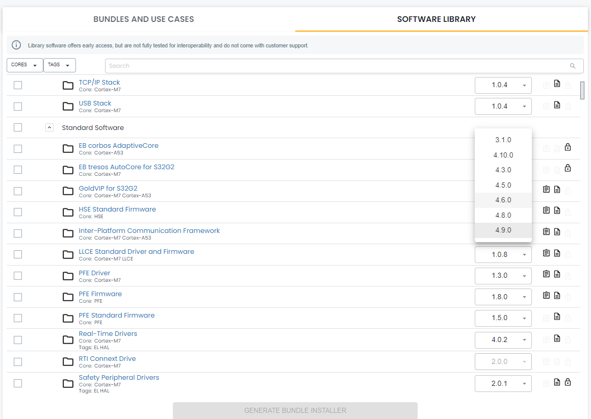Click the lock icon for Safety Peripheral Drivers
591x419 pixels.
coord(568,382)
